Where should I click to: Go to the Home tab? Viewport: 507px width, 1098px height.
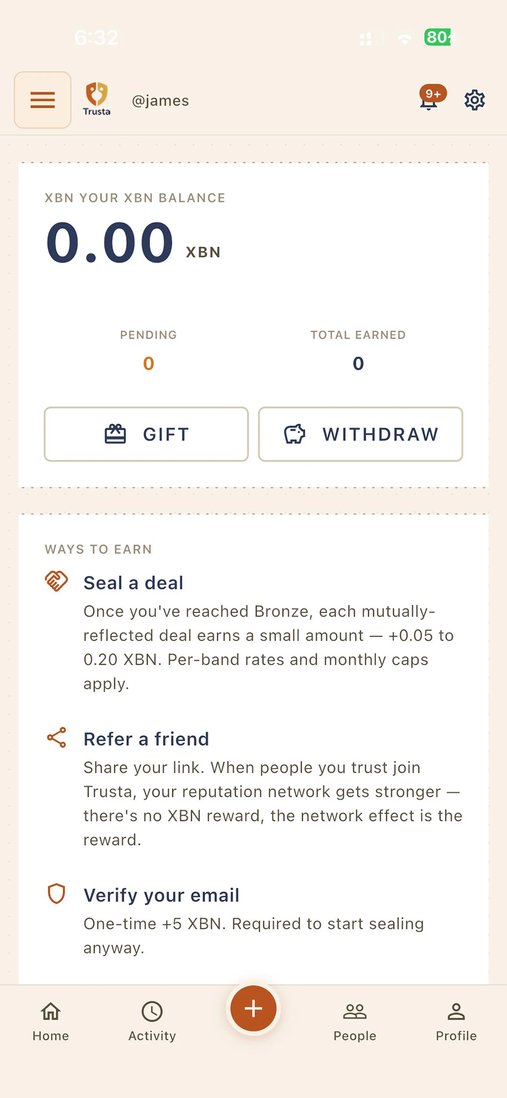point(51,1022)
